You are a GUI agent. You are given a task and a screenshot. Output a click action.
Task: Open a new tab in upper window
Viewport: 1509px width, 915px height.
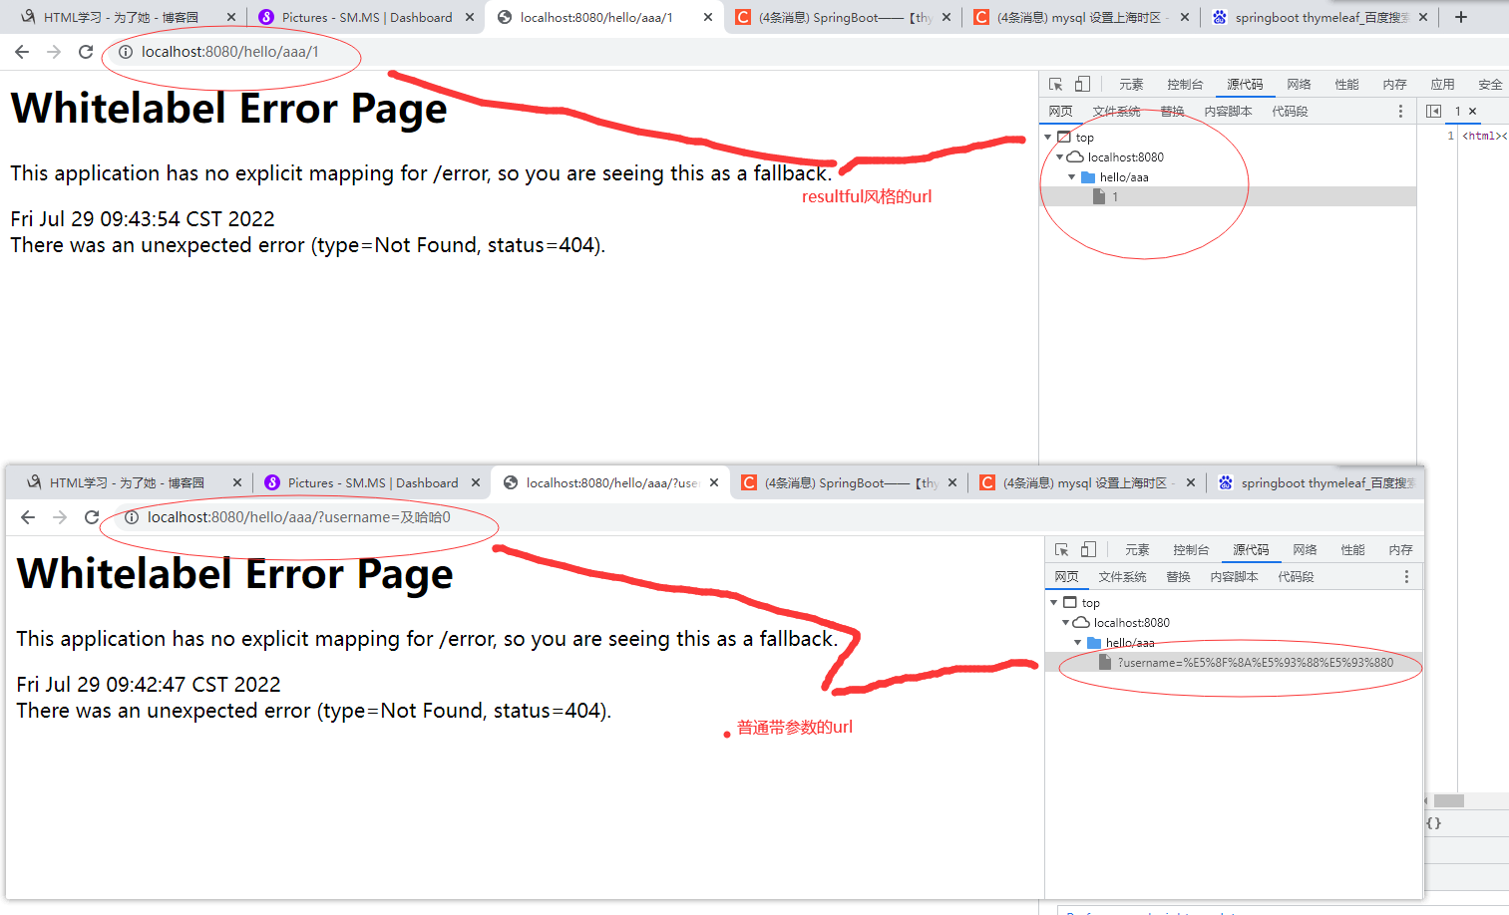tap(1461, 17)
